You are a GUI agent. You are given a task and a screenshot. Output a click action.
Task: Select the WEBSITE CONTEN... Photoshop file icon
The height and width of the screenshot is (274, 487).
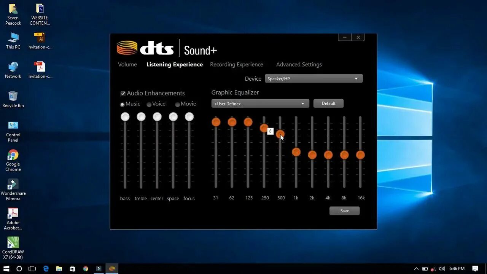[40, 14]
